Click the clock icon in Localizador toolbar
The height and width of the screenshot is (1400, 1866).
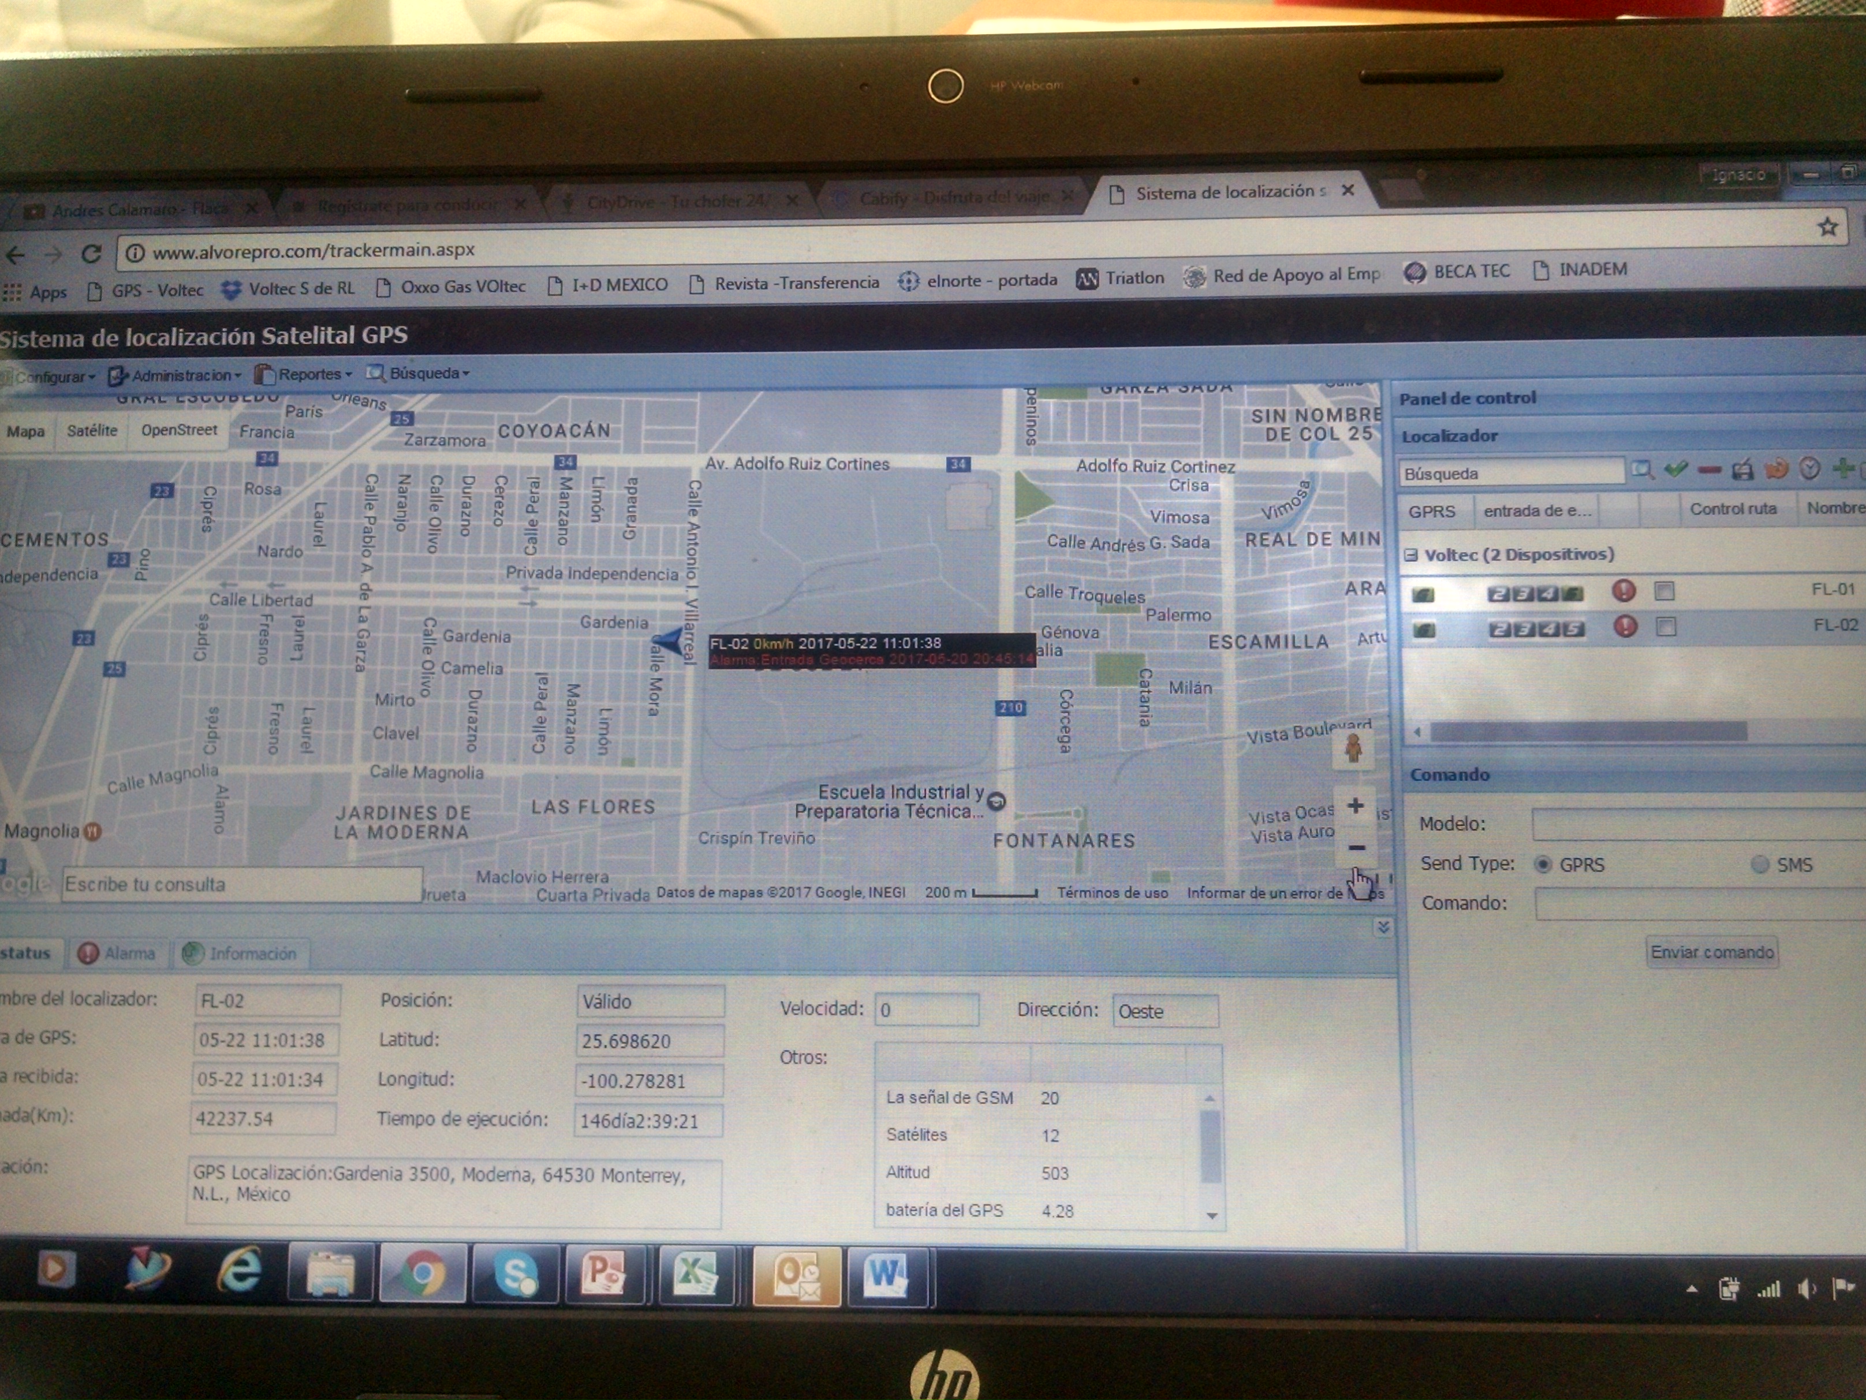click(x=1809, y=468)
